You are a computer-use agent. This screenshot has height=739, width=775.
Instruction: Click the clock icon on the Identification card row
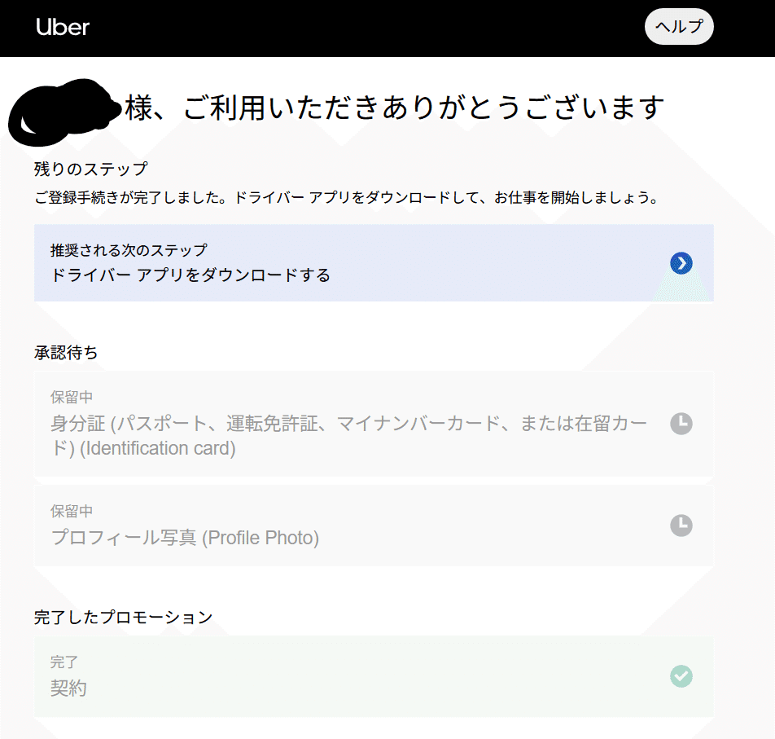[681, 424]
